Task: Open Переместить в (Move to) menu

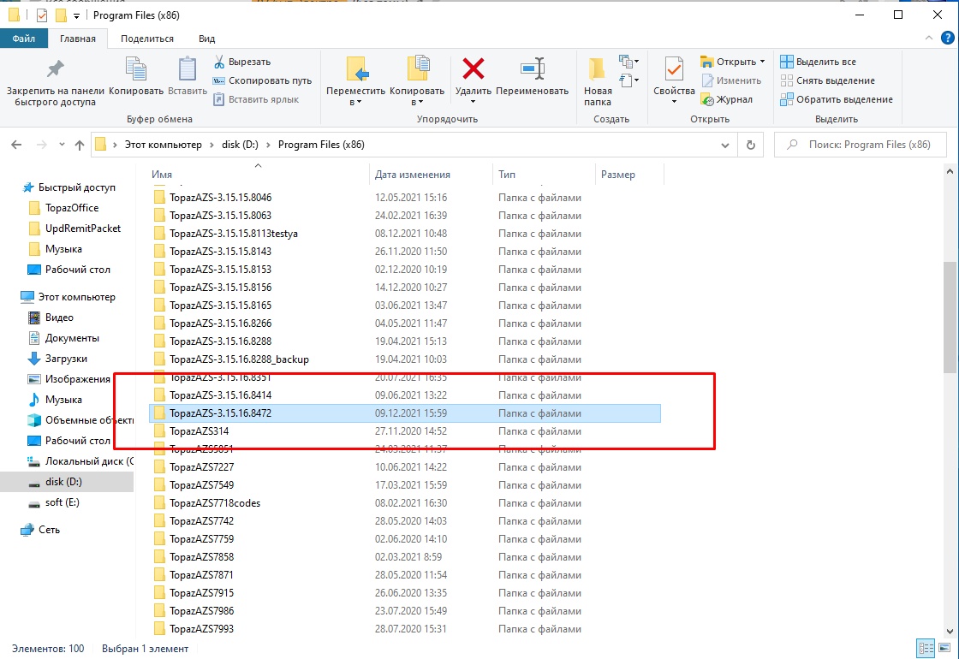Action: (355, 80)
